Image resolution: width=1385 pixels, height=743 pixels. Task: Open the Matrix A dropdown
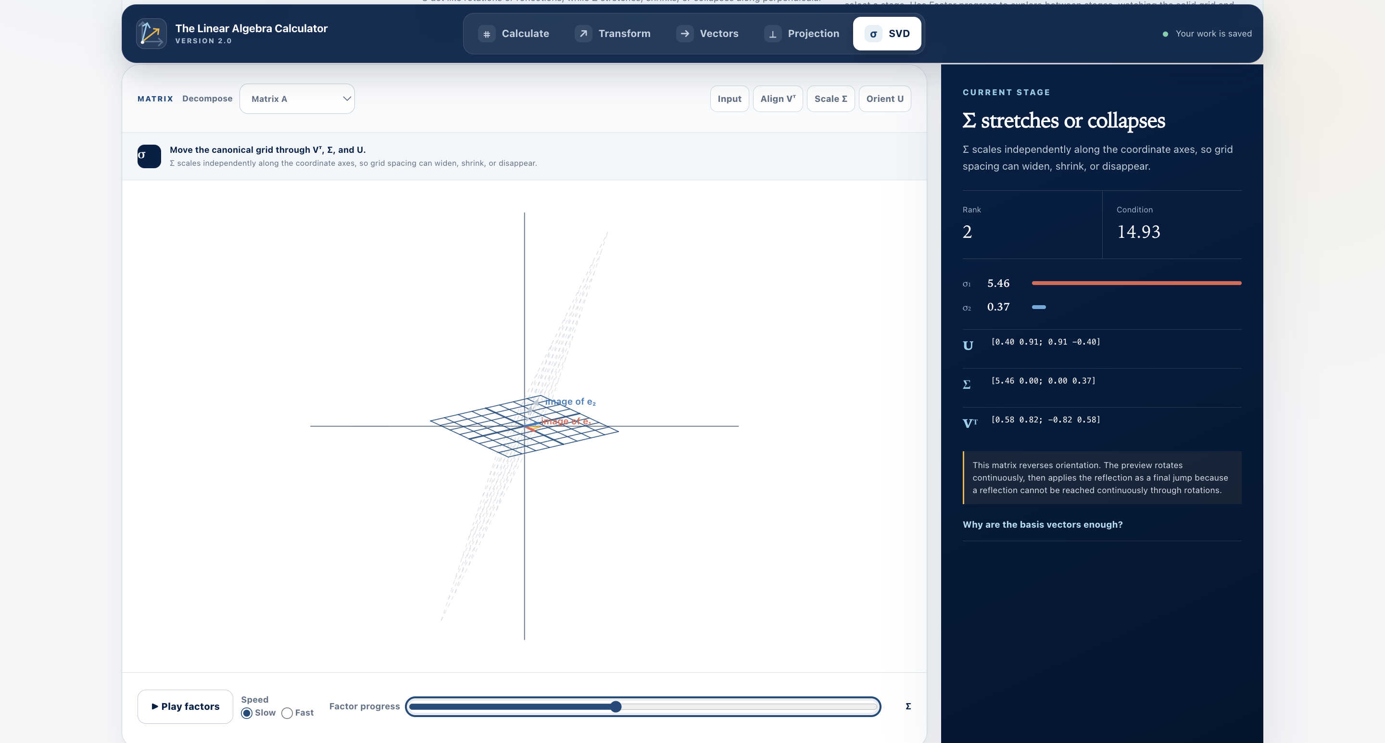(297, 99)
